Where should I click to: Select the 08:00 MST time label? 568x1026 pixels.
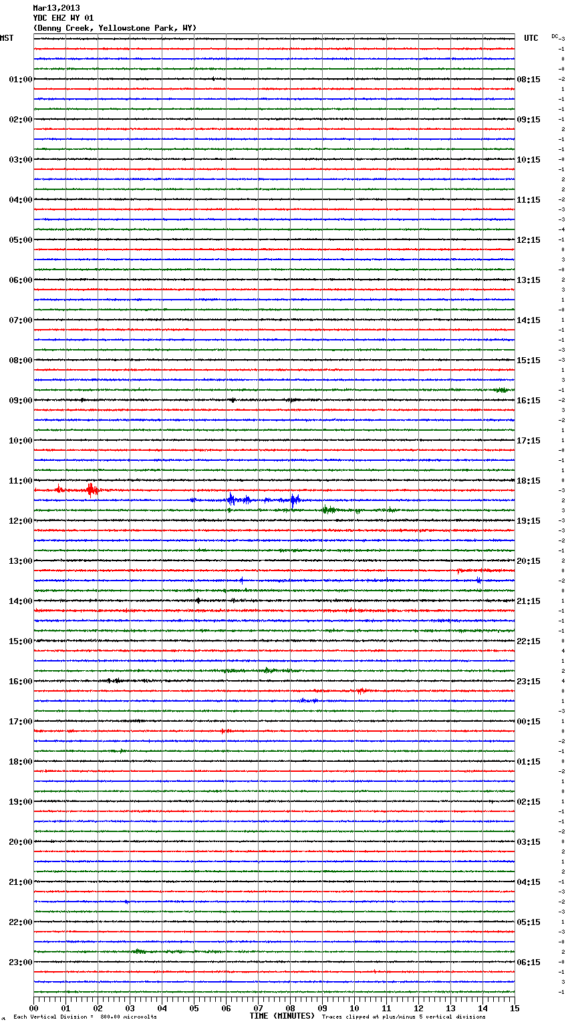click(21, 361)
